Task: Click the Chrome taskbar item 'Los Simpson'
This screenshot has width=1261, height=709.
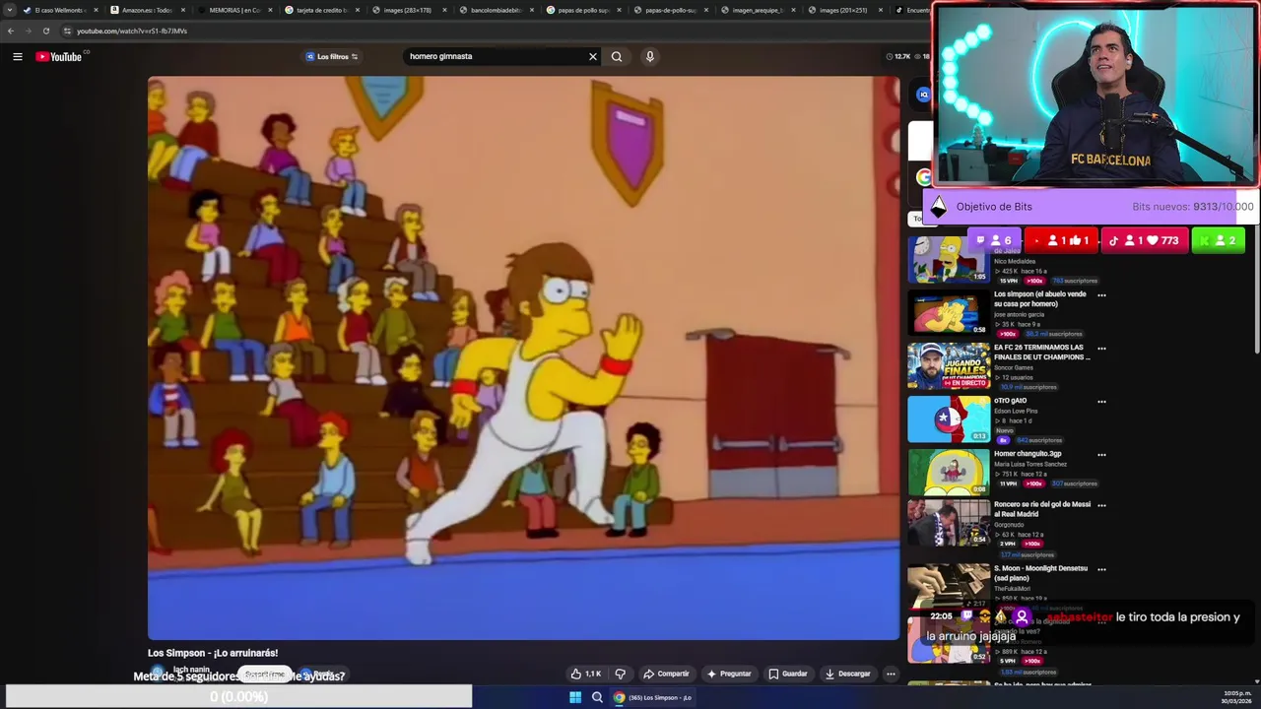Action: click(652, 697)
